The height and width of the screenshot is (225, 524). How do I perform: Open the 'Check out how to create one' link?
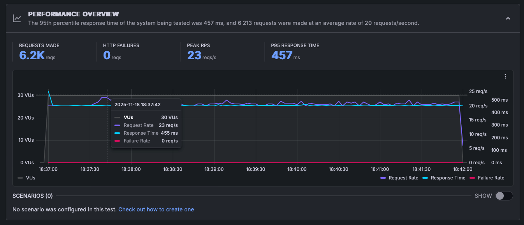(156, 209)
